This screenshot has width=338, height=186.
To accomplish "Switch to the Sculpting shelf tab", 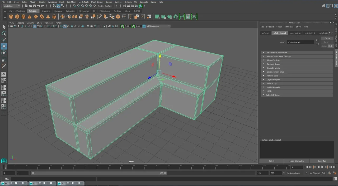I will [46, 11].
